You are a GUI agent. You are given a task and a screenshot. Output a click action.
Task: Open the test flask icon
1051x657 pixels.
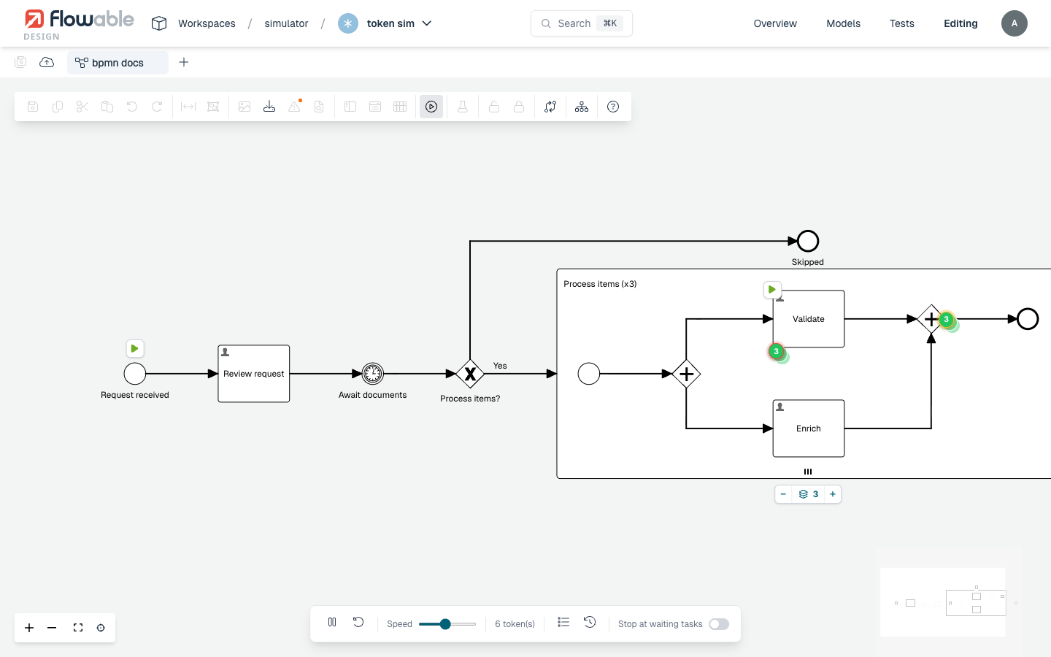point(463,107)
